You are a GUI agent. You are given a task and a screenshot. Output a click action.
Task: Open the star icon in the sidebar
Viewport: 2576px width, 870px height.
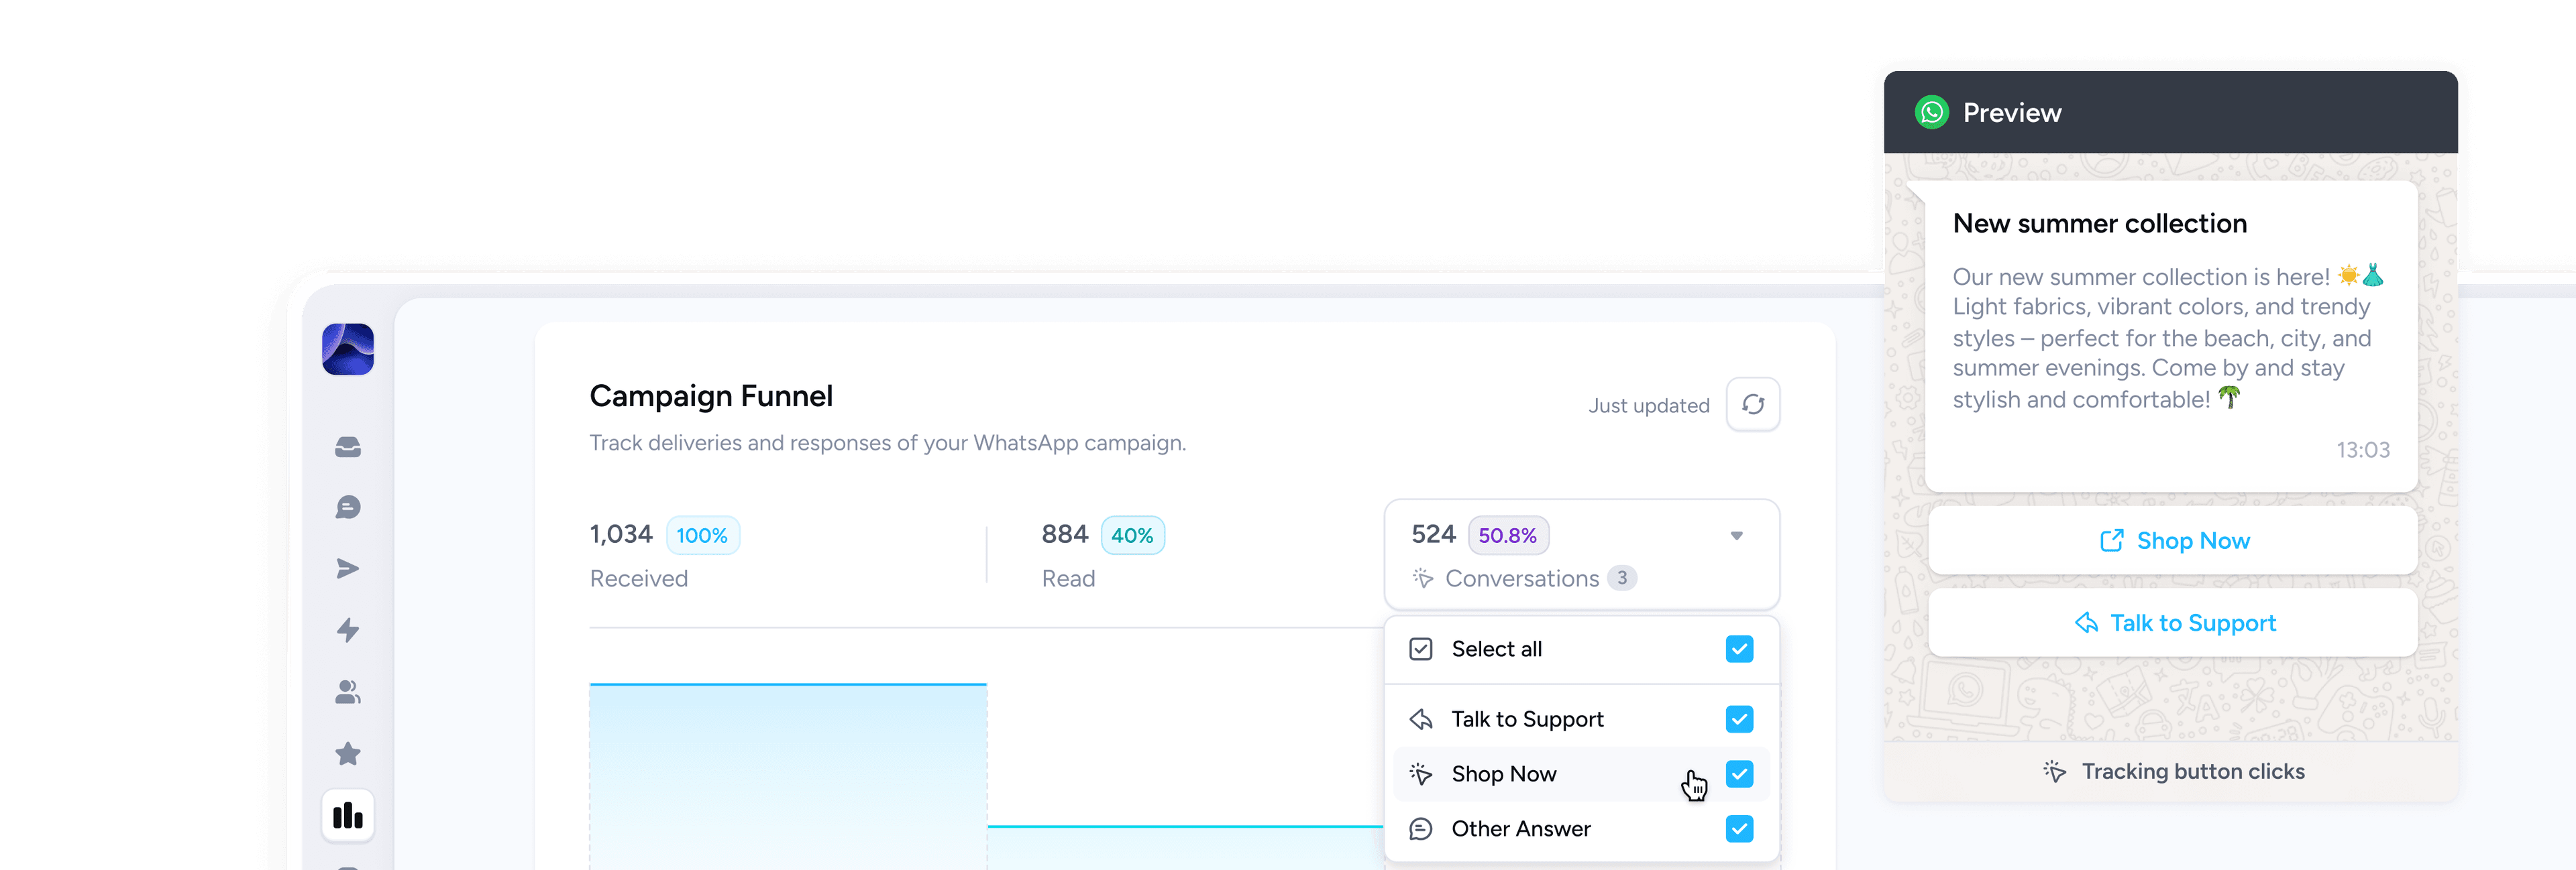348,753
